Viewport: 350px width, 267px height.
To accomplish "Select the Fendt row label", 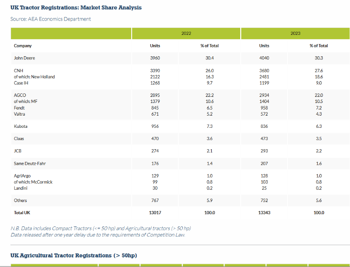I will tap(19, 108).
